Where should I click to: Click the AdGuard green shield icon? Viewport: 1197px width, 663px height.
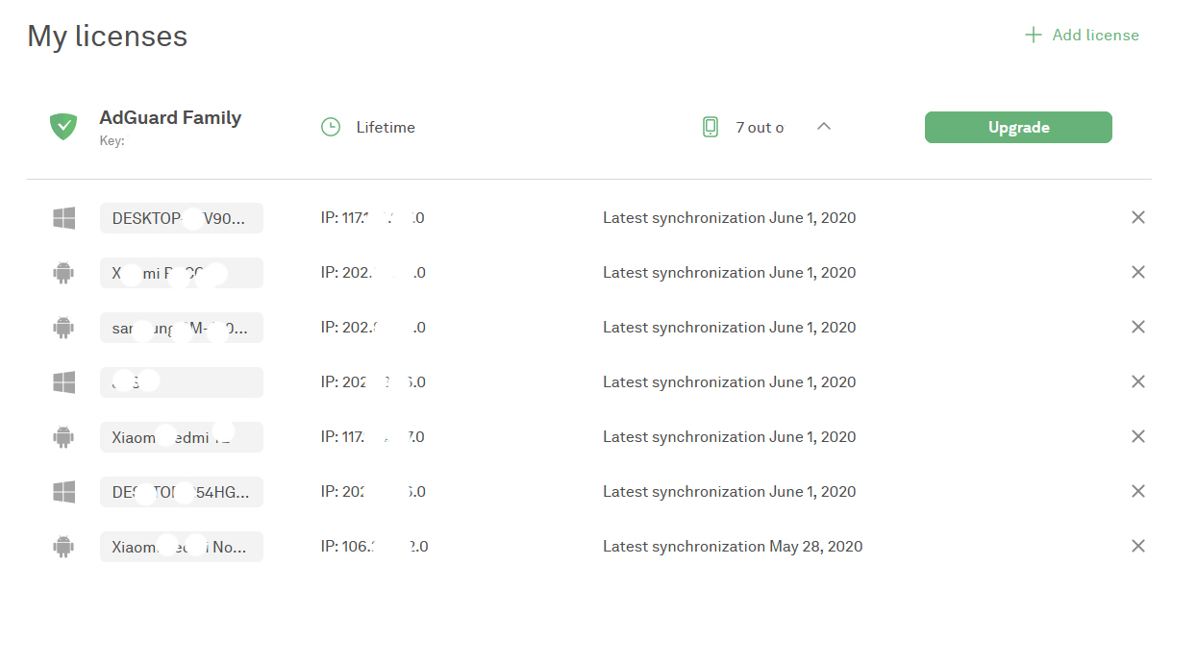pos(63,127)
